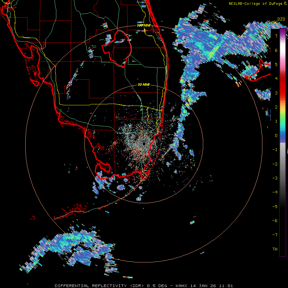
Task: Click the "5" value on color scale
Action: 276,64
